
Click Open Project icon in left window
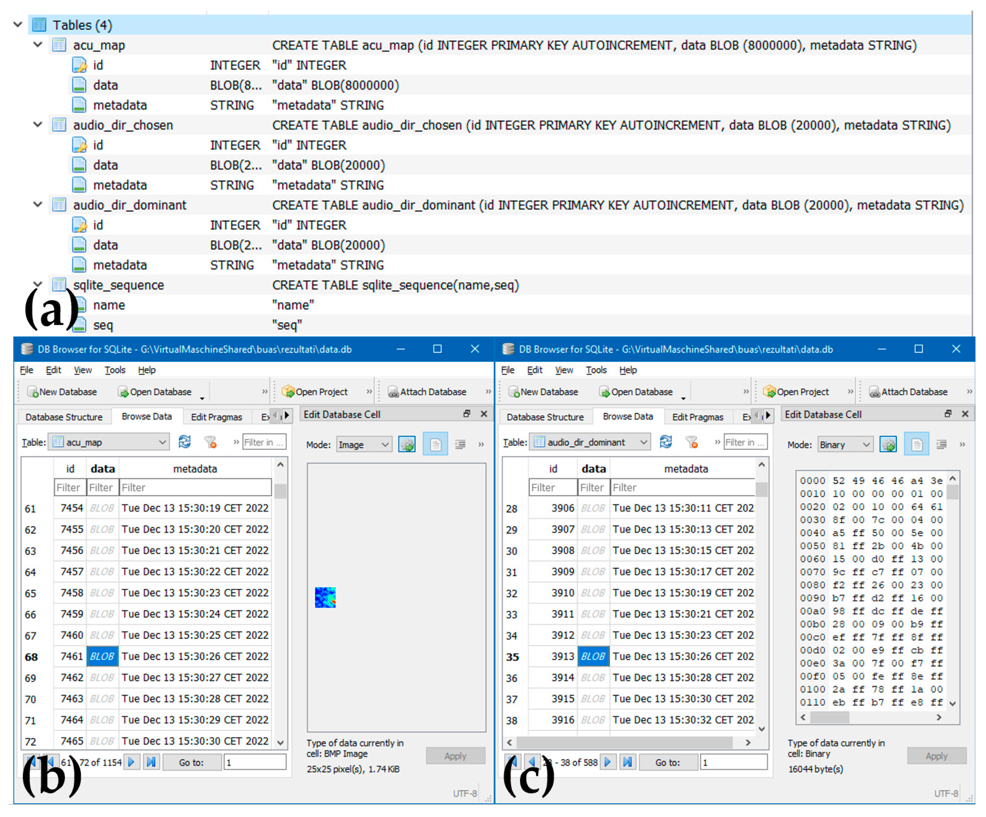tap(287, 392)
